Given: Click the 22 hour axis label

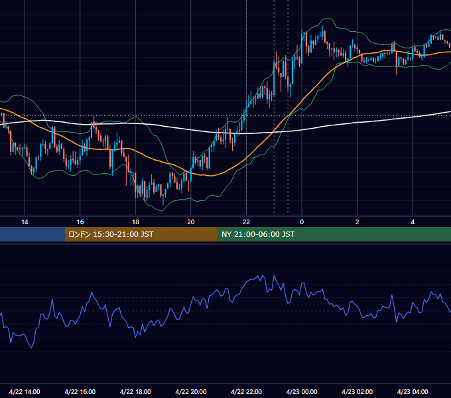Looking at the screenshot, I should [x=246, y=222].
